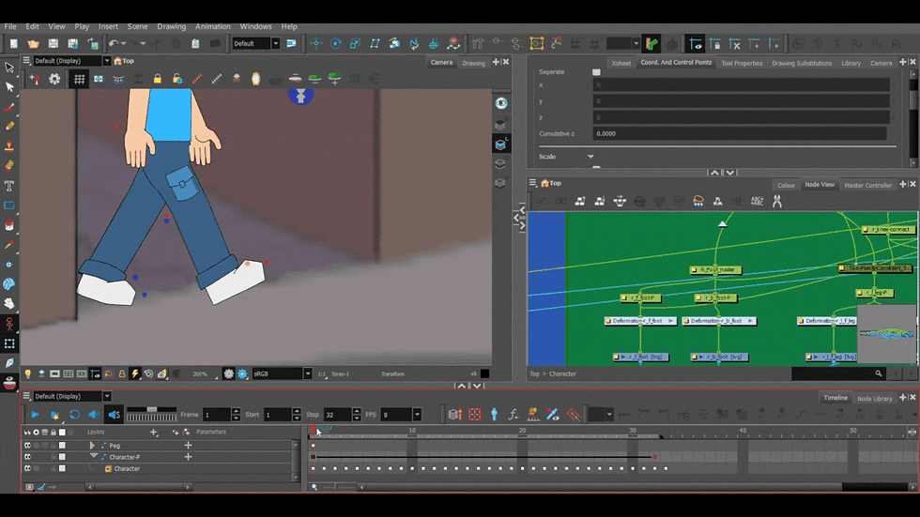Open the sRGB colour space dropdown
920x517 pixels.
(307, 374)
